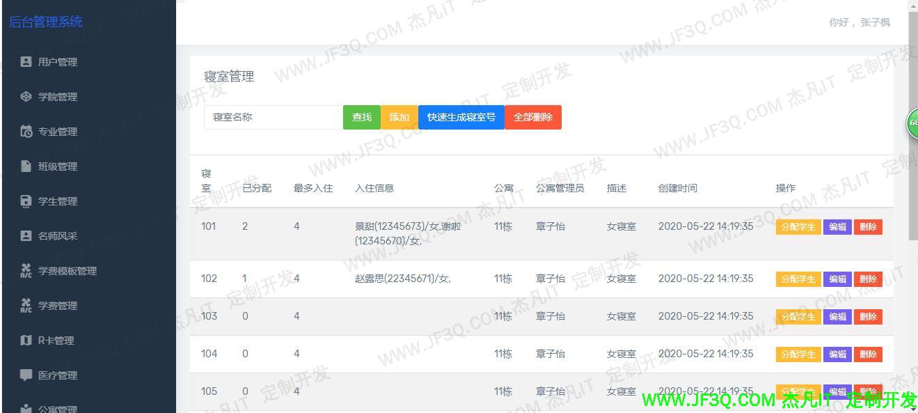
Task: Click the blue 快速生成寝室号 button
Action: pos(461,117)
